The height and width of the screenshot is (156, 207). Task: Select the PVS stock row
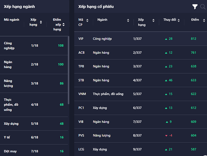[x=140, y=135]
